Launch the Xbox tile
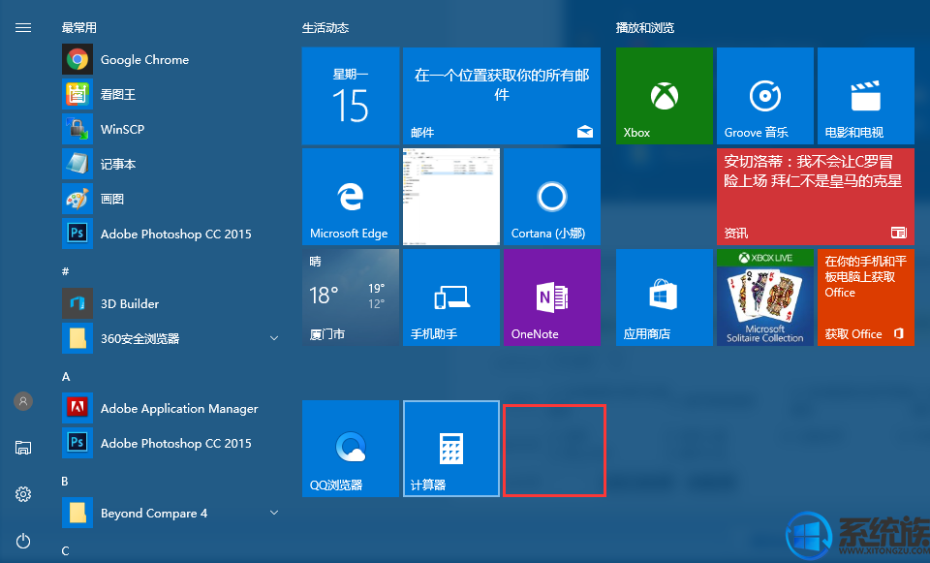Viewport: 930px width, 563px height. tap(665, 96)
